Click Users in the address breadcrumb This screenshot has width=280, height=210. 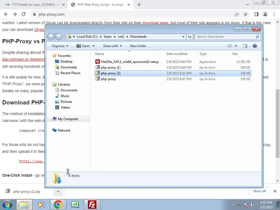click(108, 37)
